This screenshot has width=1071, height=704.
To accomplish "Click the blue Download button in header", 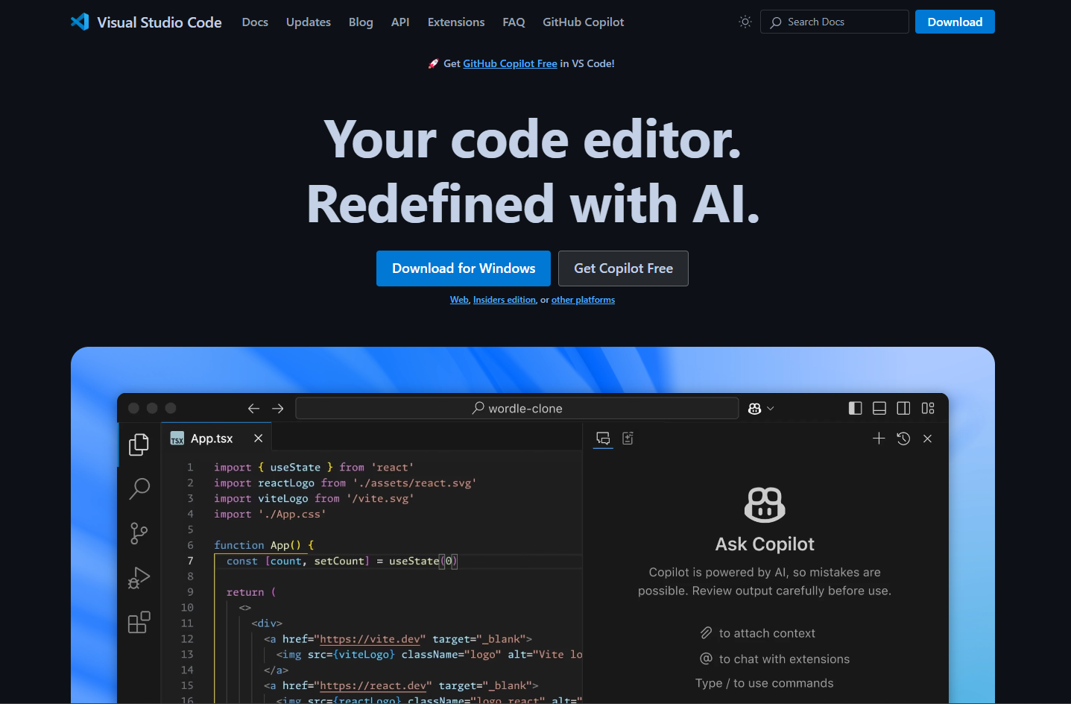I will [x=955, y=22].
